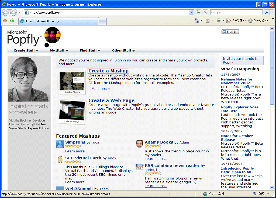Open author spring1's profile link
The height and width of the screenshot is (198, 276).
click(151, 170)
